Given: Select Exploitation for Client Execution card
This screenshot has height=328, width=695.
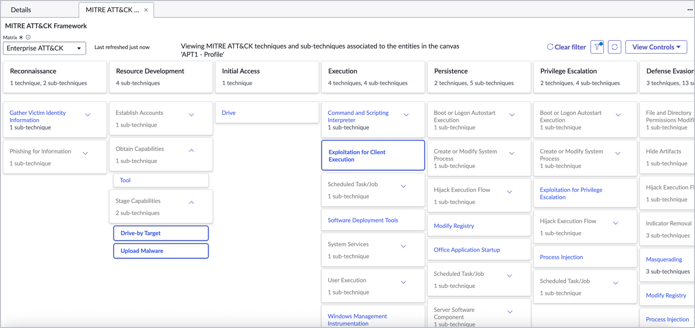Looking at the screenshot, I should click(373, 156).
